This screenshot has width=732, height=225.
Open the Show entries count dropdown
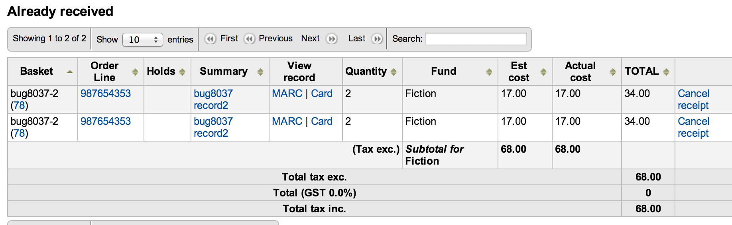(x=143, y=40)
